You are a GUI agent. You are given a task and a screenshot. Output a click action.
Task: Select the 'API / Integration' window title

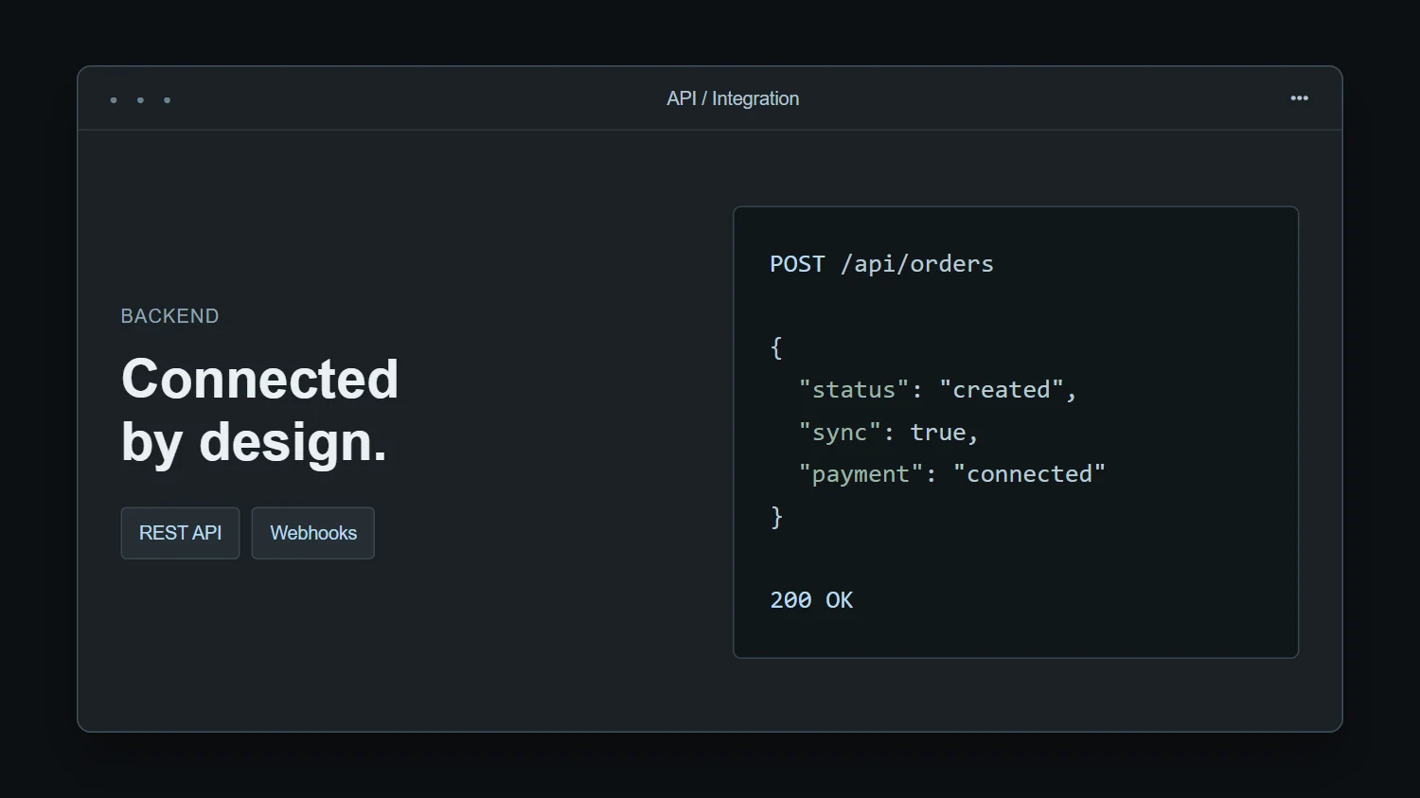point(733,98)
